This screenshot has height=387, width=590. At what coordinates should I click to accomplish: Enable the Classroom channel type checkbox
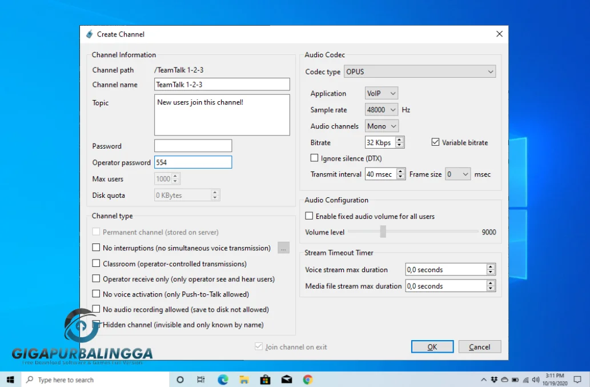(96, 264)
